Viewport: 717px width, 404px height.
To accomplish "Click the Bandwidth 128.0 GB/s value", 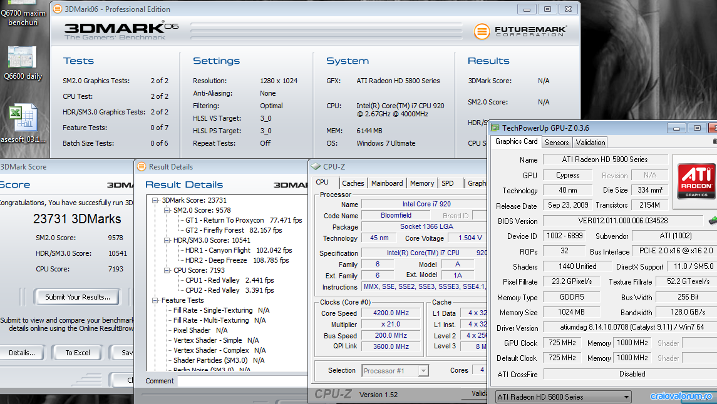I will (x=686, y=312).
